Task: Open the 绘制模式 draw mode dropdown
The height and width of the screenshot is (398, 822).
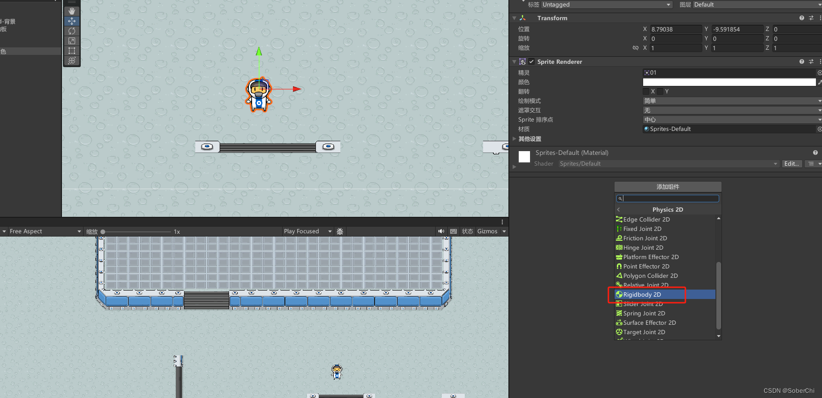Action: pos(732,101)
